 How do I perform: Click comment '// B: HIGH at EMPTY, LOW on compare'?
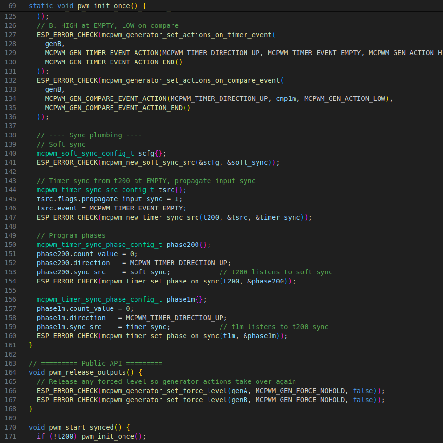(108, 26)
